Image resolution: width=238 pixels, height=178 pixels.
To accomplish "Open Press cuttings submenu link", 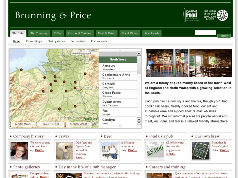I will [34, 41].
